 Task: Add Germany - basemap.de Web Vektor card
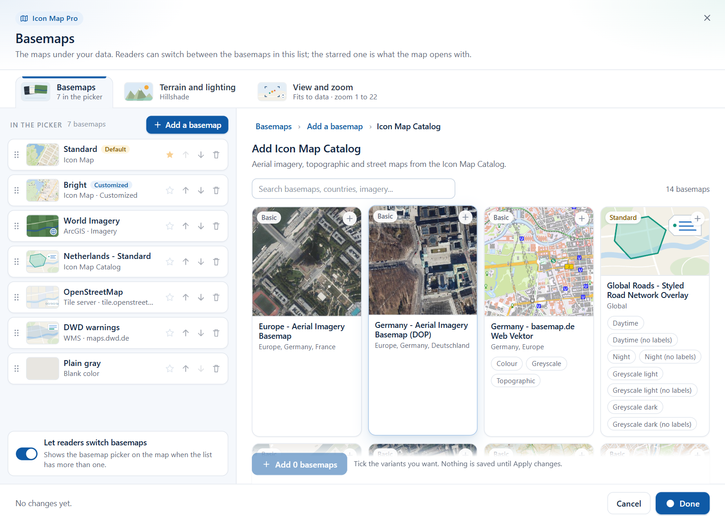(x=582, y=219)
